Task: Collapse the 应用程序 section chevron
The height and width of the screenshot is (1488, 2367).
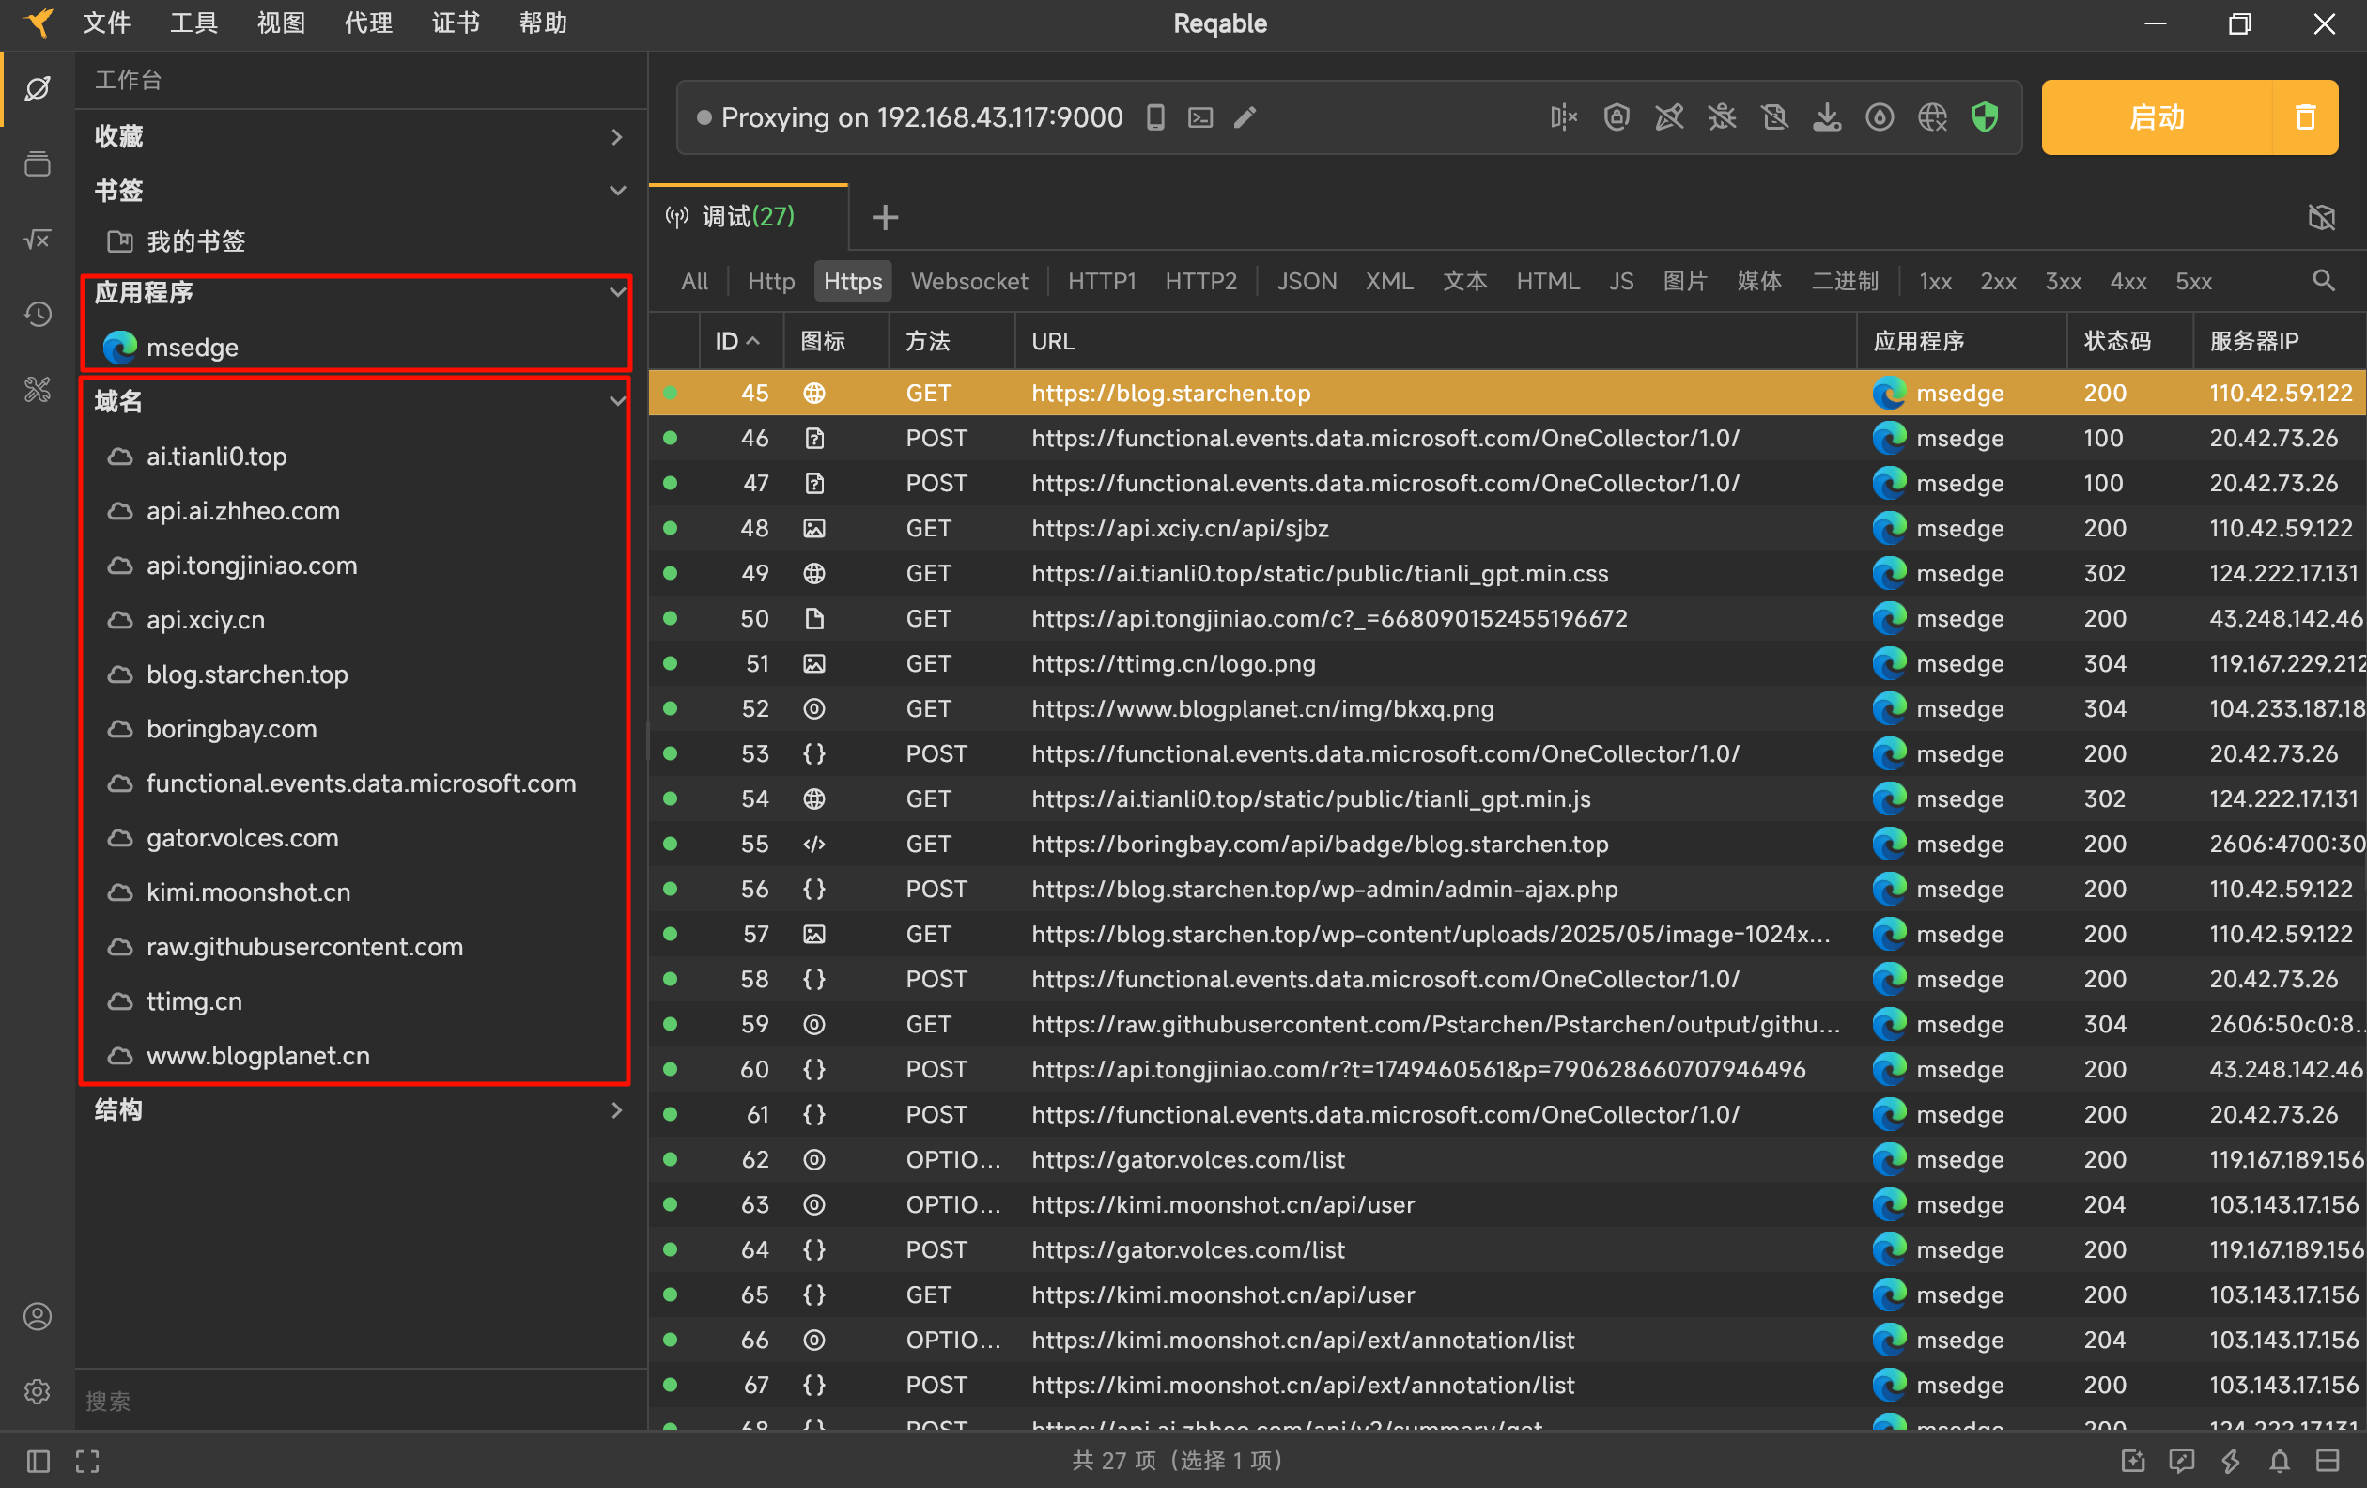Action: pyautogui.click(x=617, y=293)
